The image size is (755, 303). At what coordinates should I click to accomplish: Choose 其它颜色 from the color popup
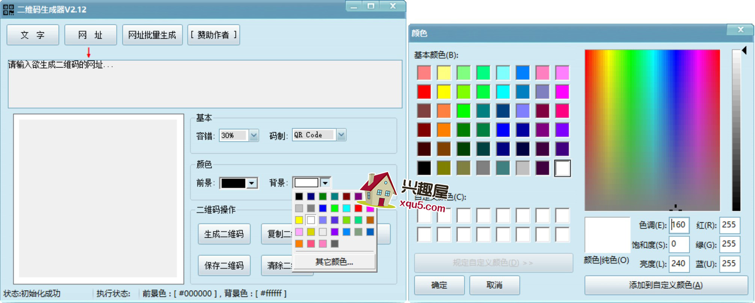[x=334, y=262]
